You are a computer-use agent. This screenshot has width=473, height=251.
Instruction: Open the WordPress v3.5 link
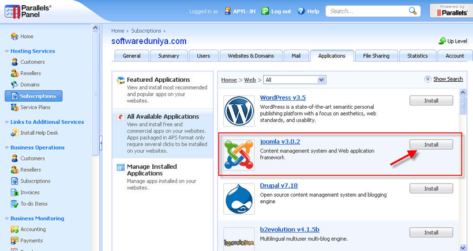point(283,97)
